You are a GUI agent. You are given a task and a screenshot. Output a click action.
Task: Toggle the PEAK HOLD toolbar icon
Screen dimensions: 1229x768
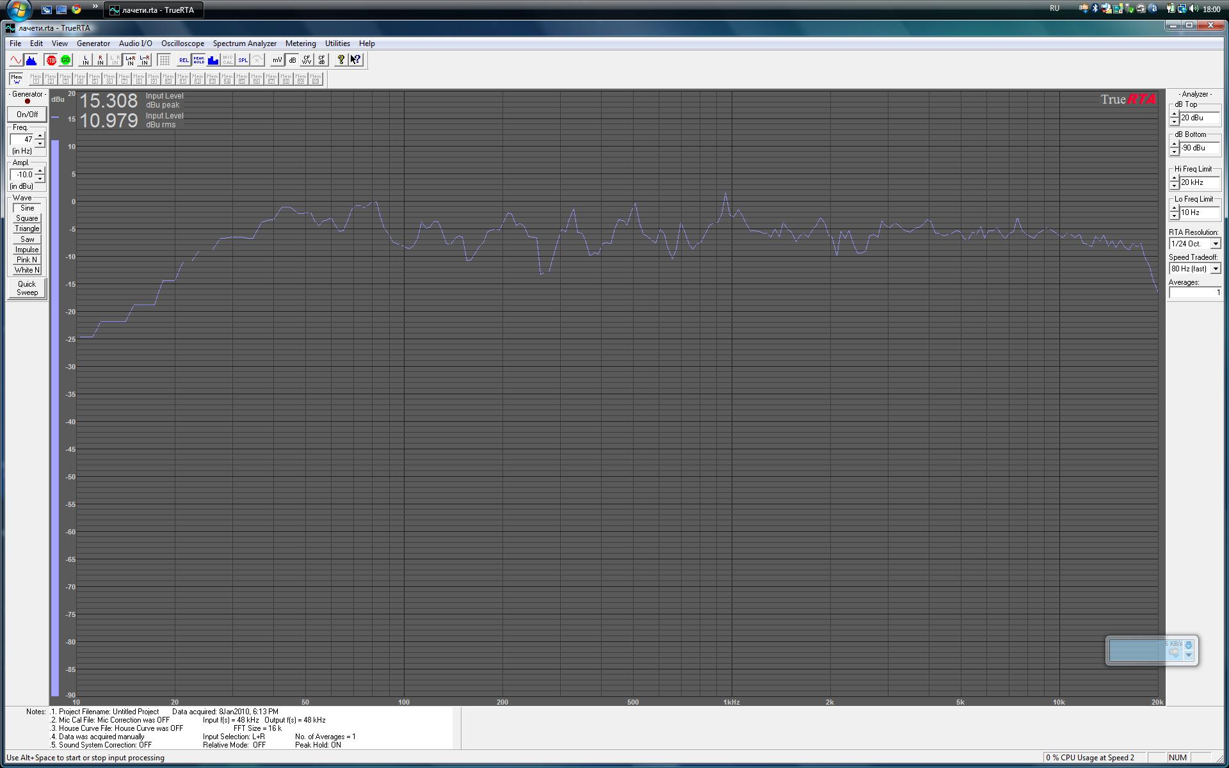coord(198,60)
